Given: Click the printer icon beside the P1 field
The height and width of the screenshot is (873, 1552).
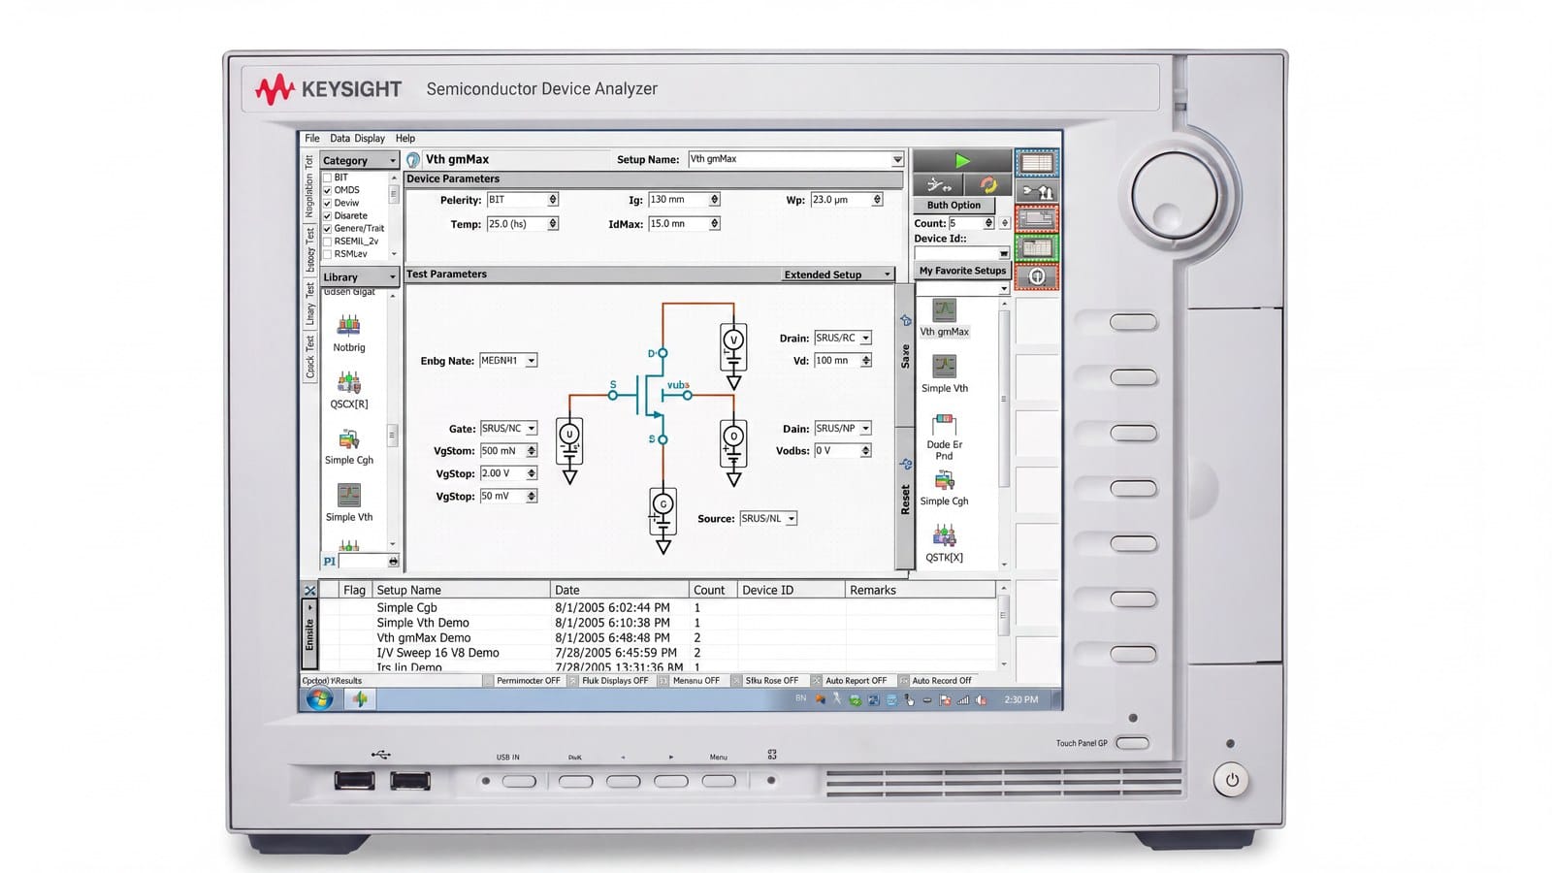Looking at the screenshot, I should (x=393, y=562).
